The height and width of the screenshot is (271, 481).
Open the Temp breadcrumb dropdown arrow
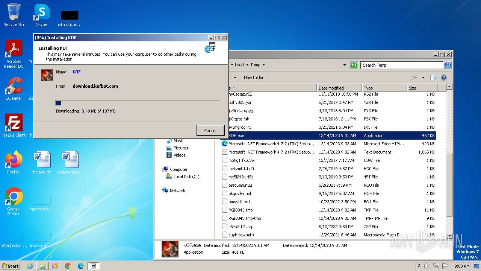263,65
